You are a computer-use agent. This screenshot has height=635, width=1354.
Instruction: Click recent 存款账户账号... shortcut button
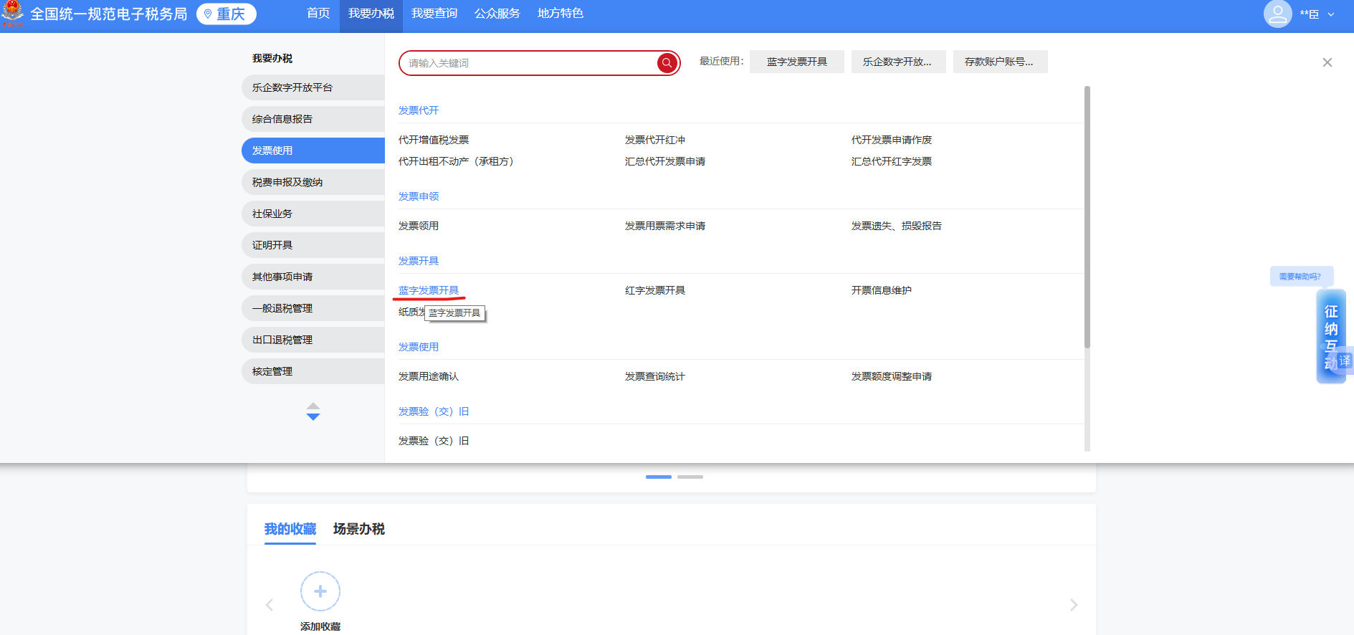point(1000,62)
